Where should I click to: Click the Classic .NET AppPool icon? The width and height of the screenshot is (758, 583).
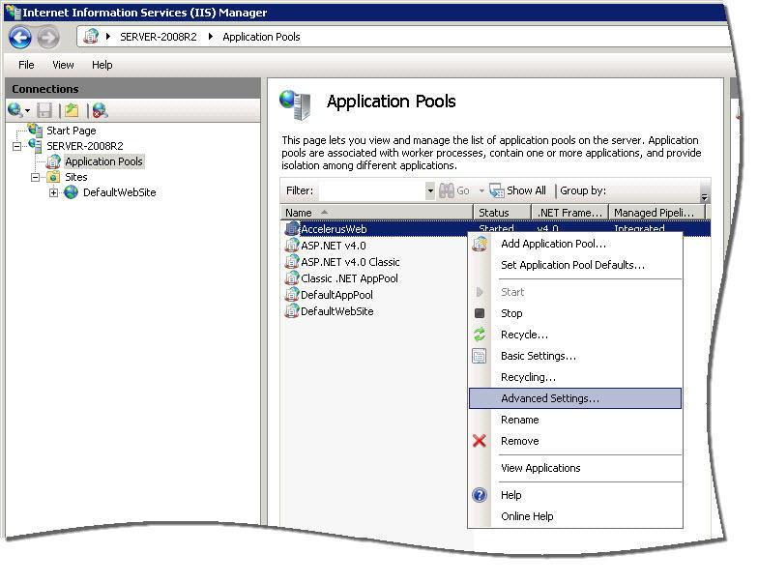292,278
